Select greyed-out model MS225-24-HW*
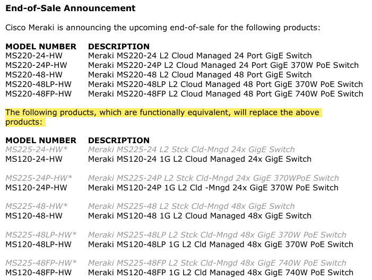 [36, 150]
